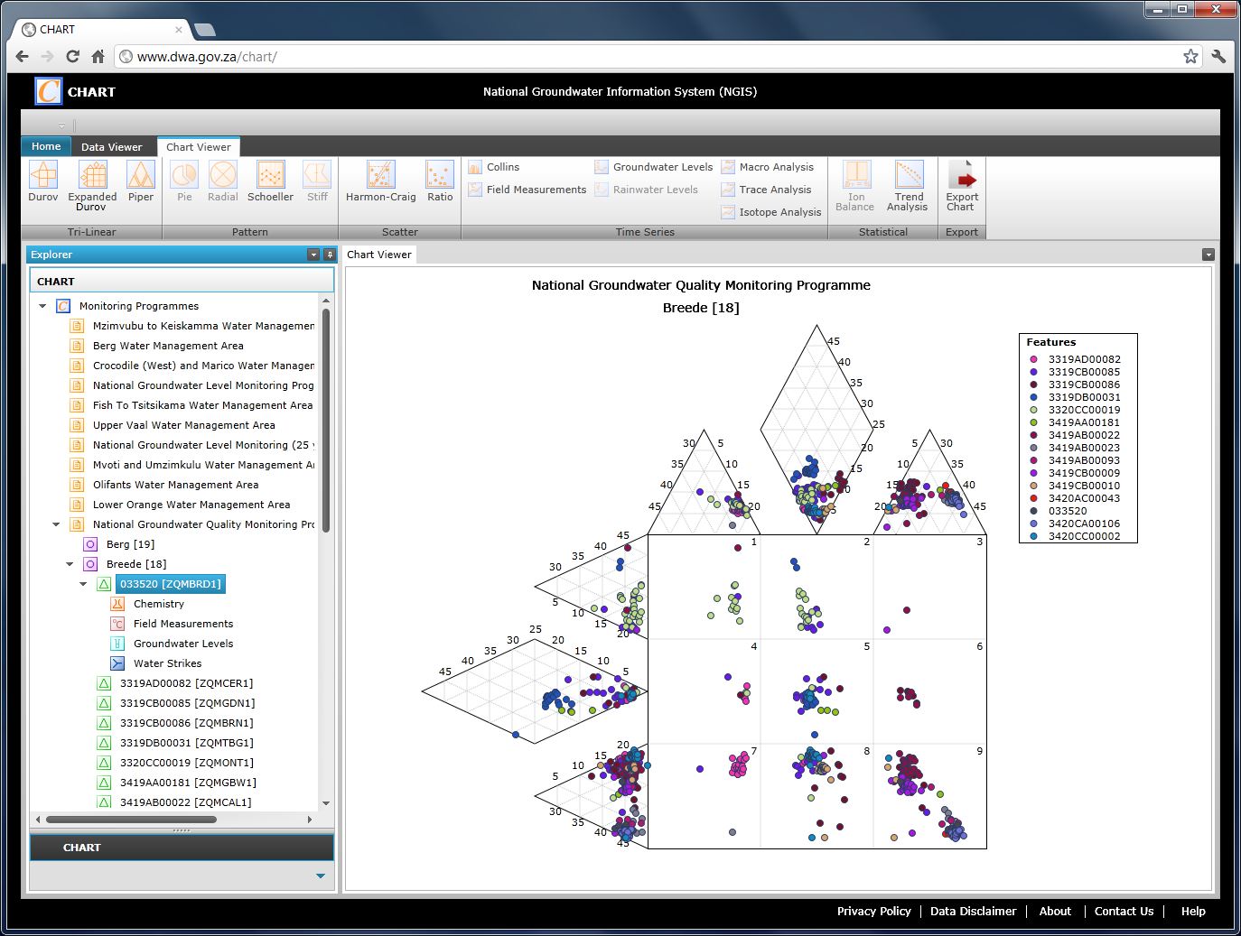
Task: Open the quick access toolbar dropdown
Action: (x=62, y=125)
